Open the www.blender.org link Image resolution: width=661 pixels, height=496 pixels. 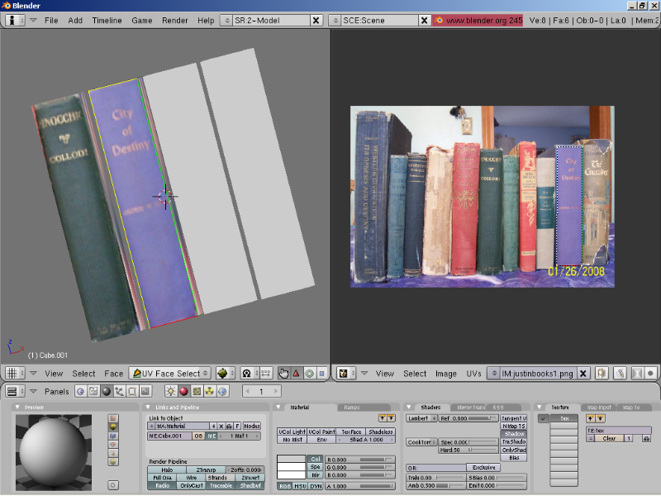click(x=478, y=20)
